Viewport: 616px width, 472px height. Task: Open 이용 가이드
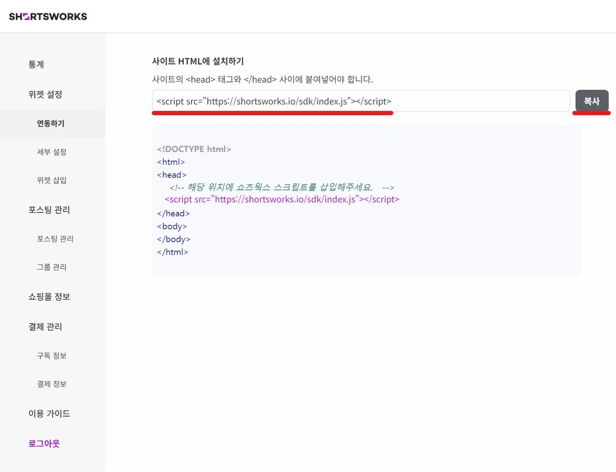[49, 414]
